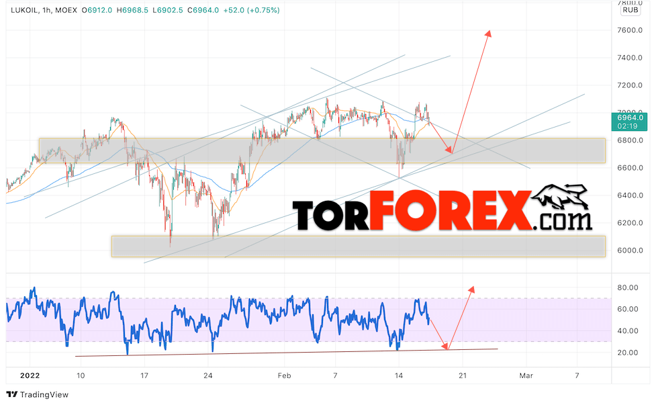Viewport: 656px width, 405px height.
Task: Click the open value O6912.0
Action: (97, 10)
